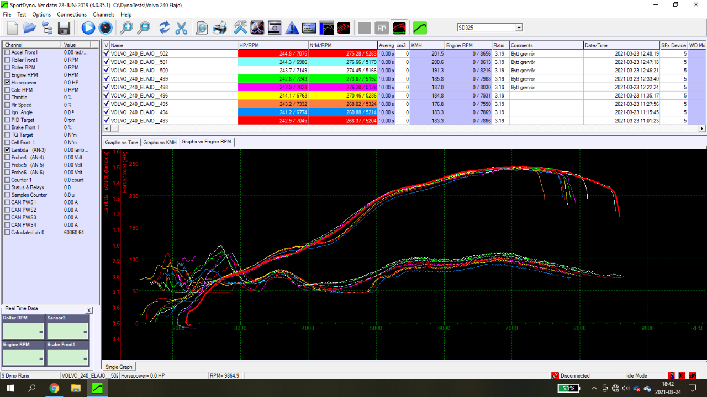Click the Comments column header
The image size is (707, 397).
coord(546,45)
